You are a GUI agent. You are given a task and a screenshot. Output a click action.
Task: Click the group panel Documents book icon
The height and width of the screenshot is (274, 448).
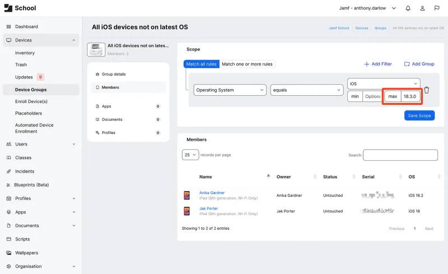pyautogui.click(x=97, y=119)
